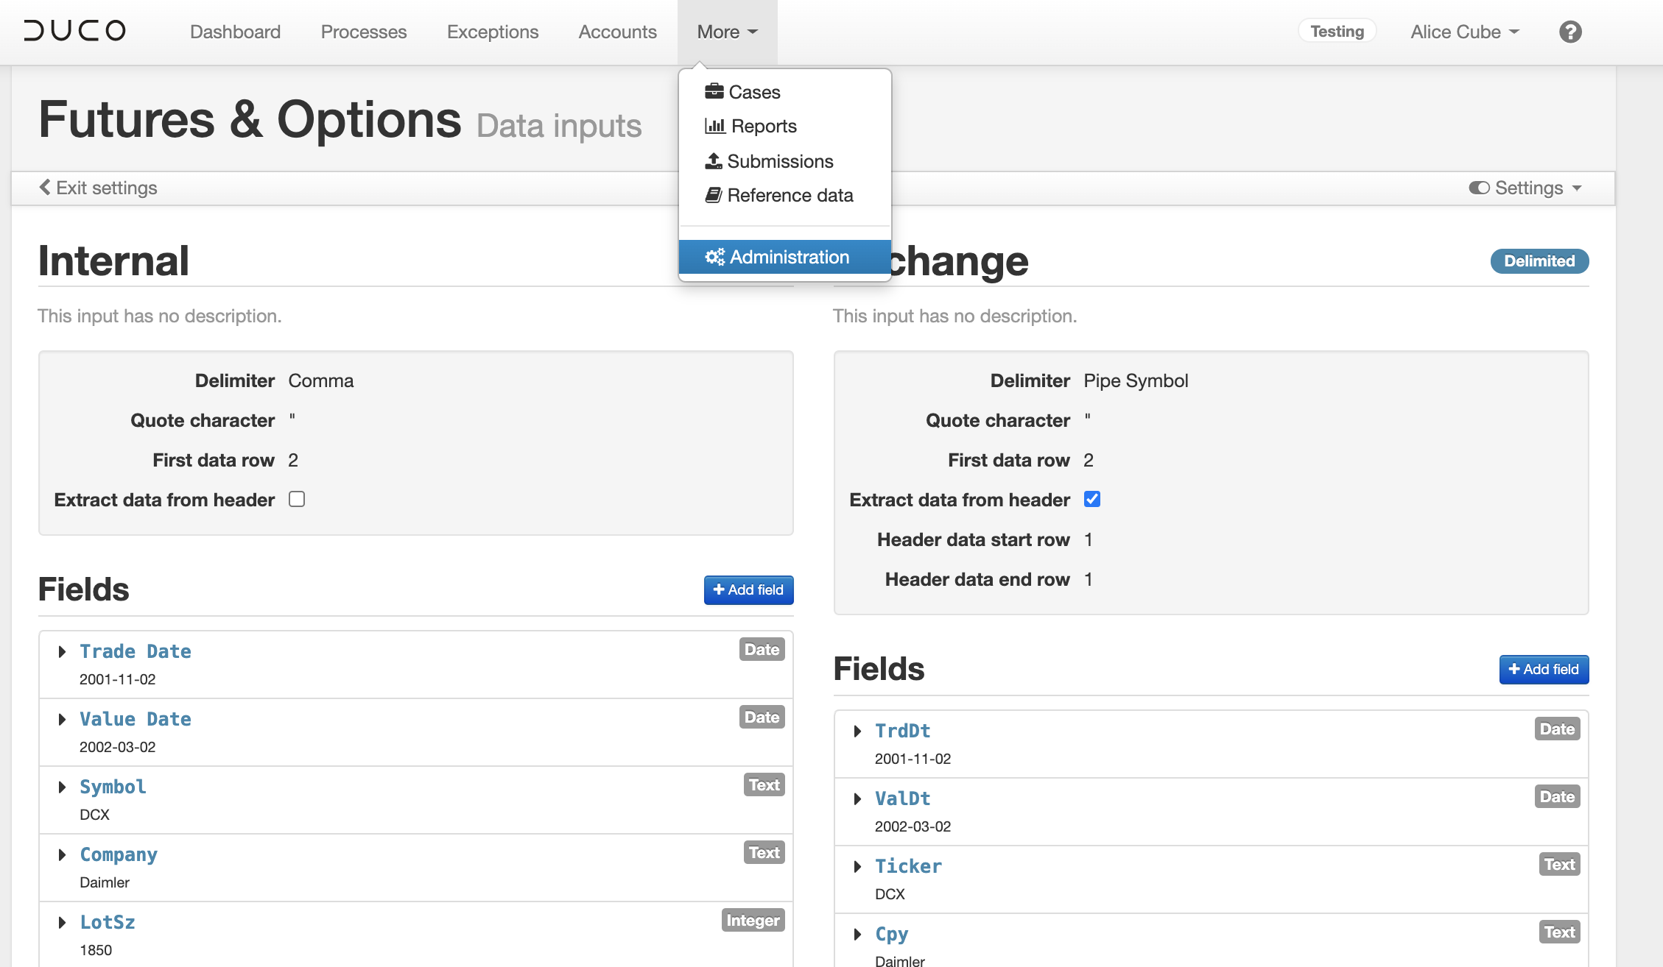This screenshot has width=1663, height=967.
Task: Click the Internal input heading
Action: (113, 261)
